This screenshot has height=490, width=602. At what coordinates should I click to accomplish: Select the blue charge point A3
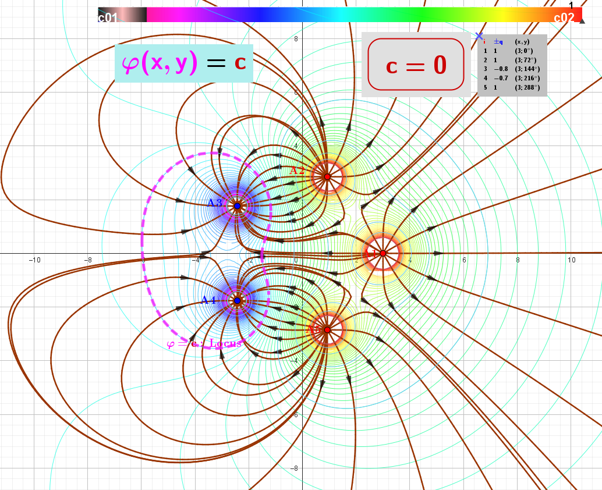(238, 206)
